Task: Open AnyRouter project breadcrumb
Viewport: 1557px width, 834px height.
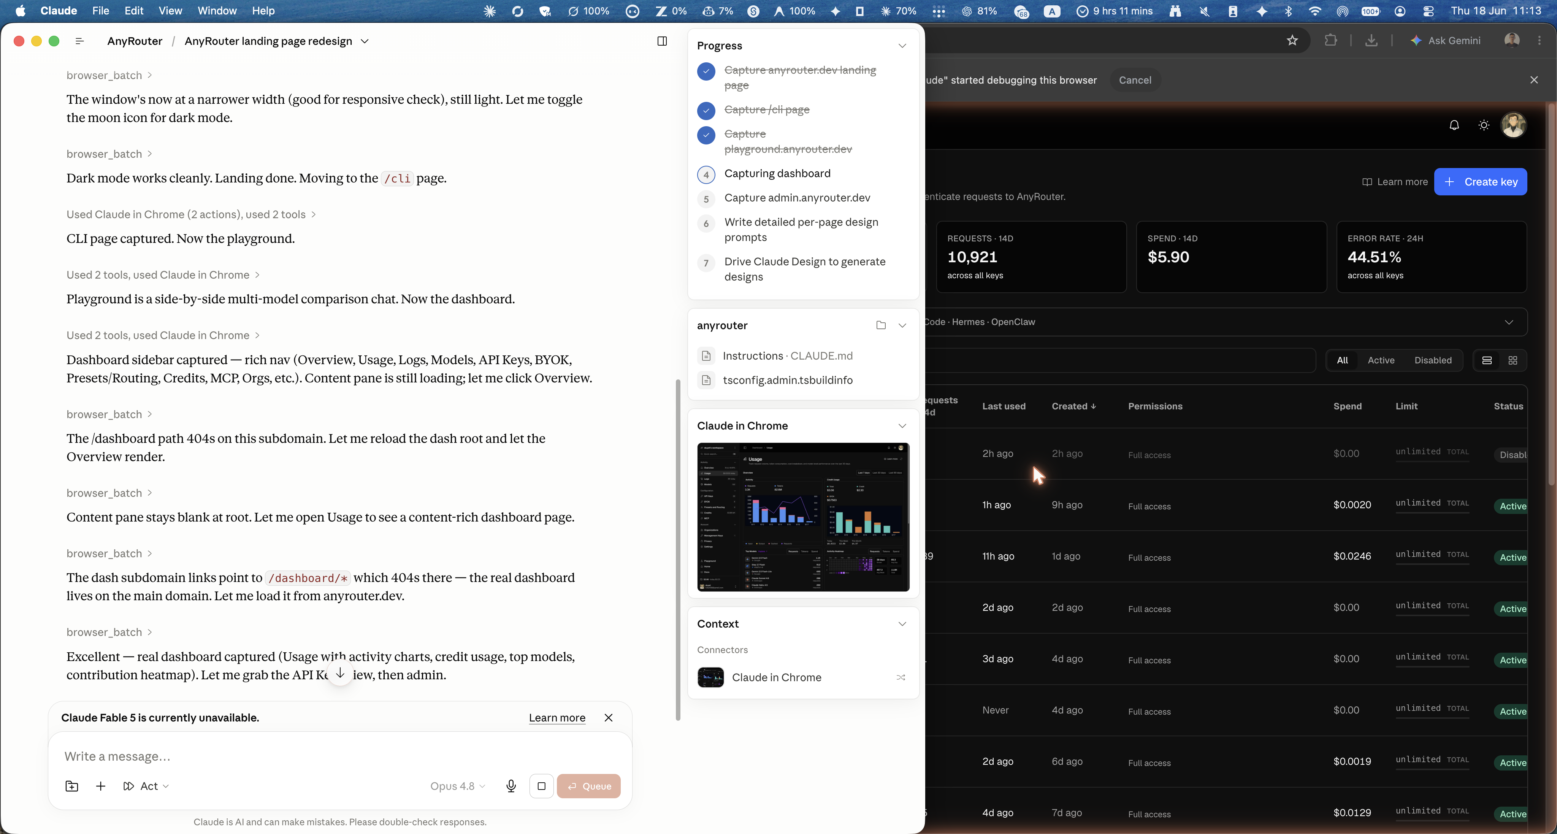Action: 135,41
